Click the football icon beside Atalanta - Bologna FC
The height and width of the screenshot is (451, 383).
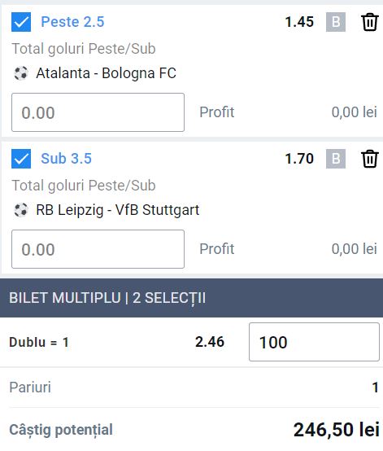coord(21,73)
